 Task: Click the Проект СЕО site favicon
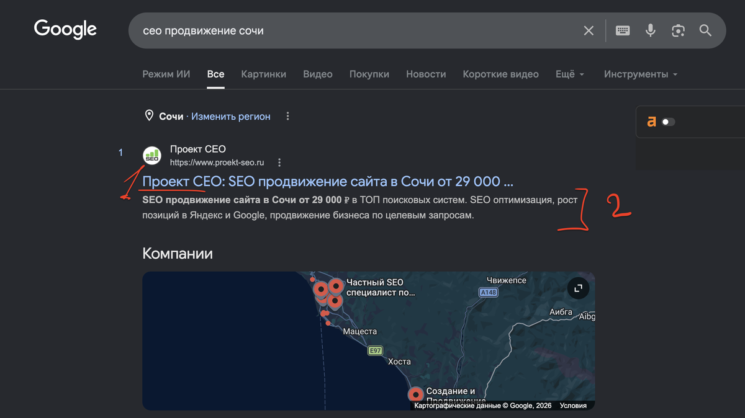click(x=152, y=156)
